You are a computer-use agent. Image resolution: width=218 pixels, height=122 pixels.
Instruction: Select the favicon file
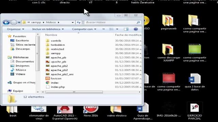(x=56, y=78)
